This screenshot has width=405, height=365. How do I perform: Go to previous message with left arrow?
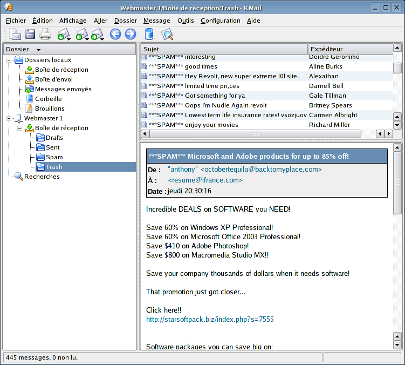115,35
